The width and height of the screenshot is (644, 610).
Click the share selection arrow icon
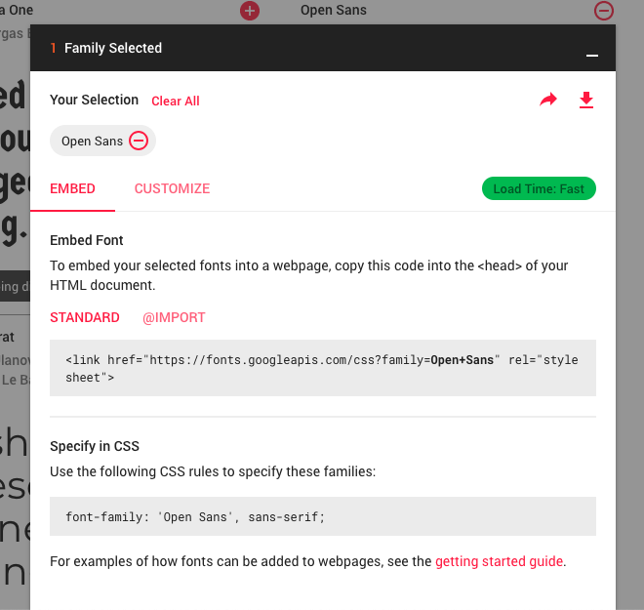(x=548, y=100)
